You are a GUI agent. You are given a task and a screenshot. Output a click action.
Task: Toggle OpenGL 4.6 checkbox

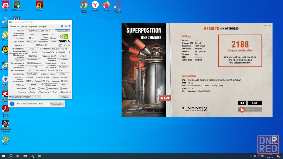(61, 92)
